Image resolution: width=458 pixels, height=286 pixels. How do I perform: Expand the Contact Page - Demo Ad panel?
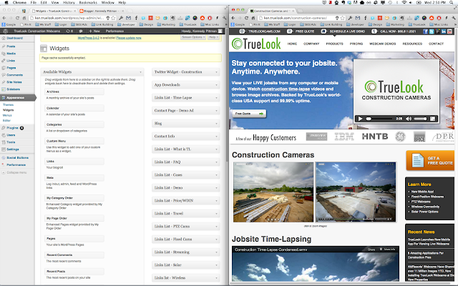pos(185,111)
